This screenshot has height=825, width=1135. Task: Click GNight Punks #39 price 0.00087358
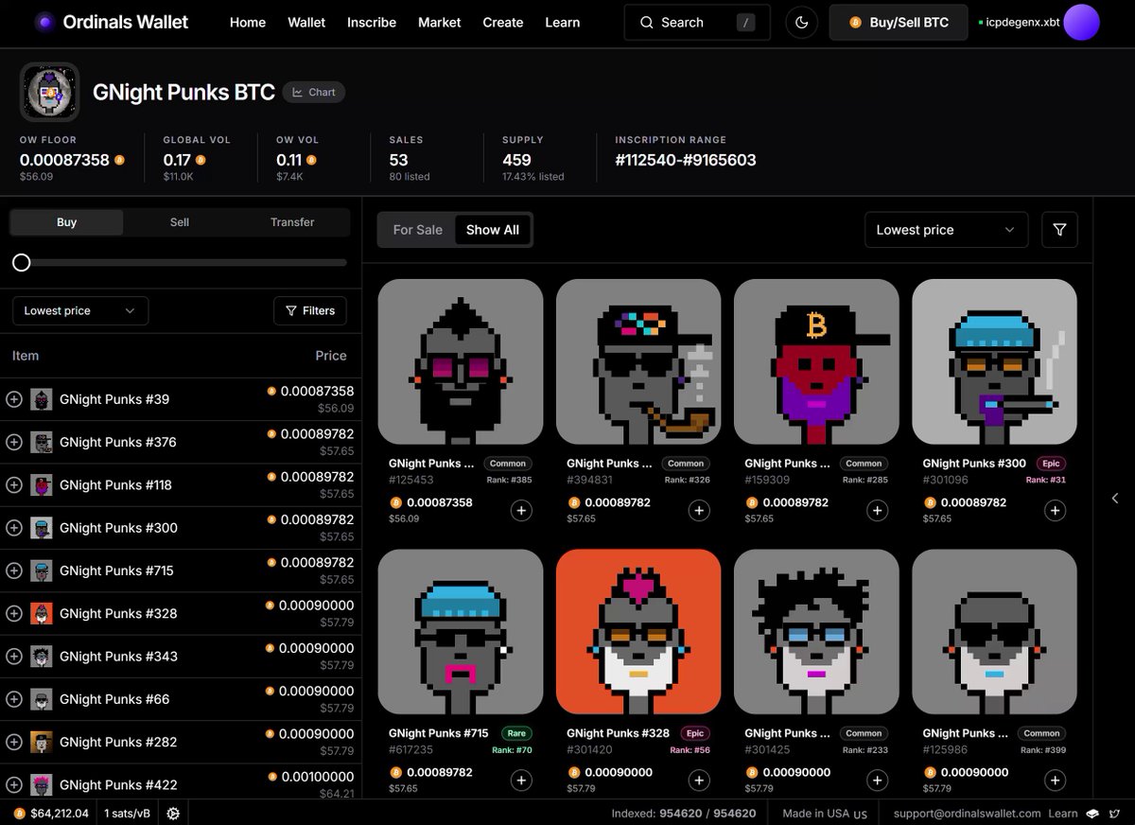(x=317, y=391)
